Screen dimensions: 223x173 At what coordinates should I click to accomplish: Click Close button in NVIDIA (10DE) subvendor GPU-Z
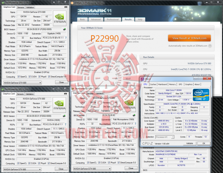click(x=61, y=169)
